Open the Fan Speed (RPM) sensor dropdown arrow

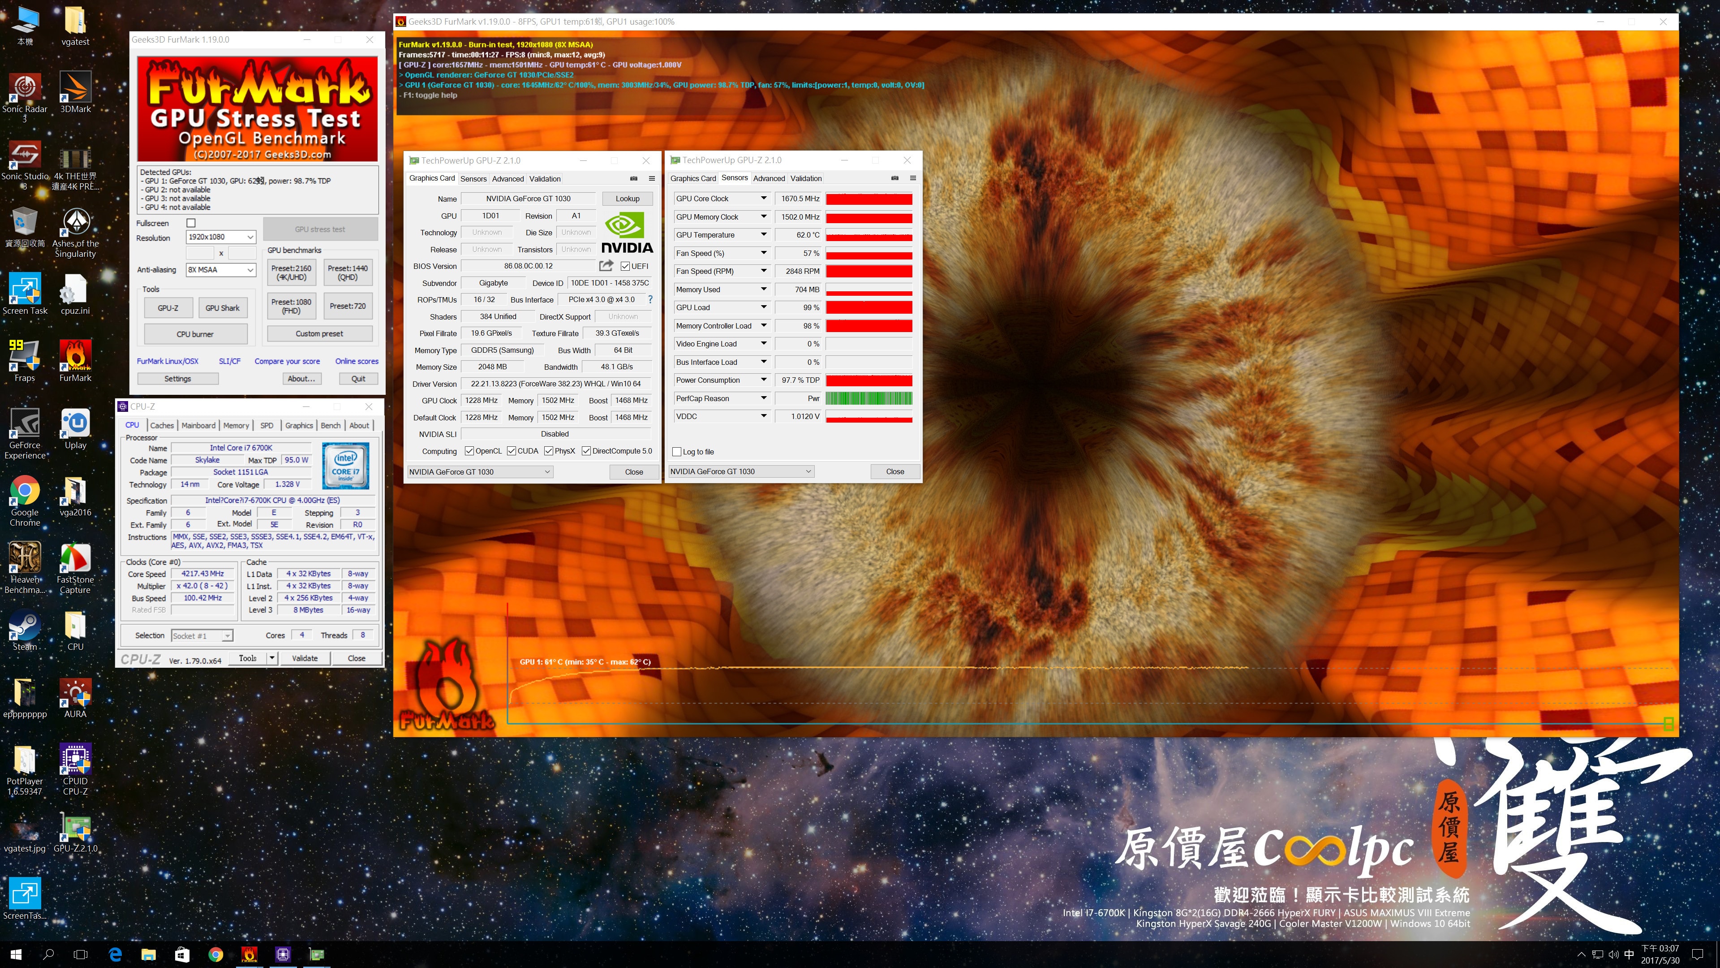click(763, 271)
